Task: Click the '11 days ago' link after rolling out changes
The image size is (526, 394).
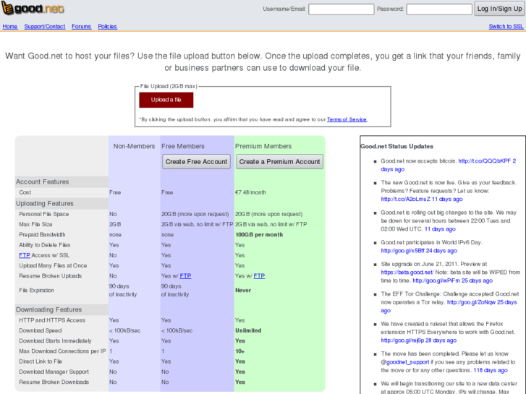Action: [x=440, y=229]
